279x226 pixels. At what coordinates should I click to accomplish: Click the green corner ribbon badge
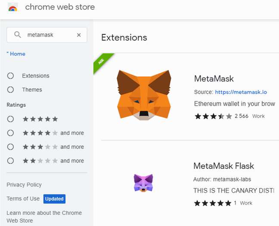click(x=102, y=62)
